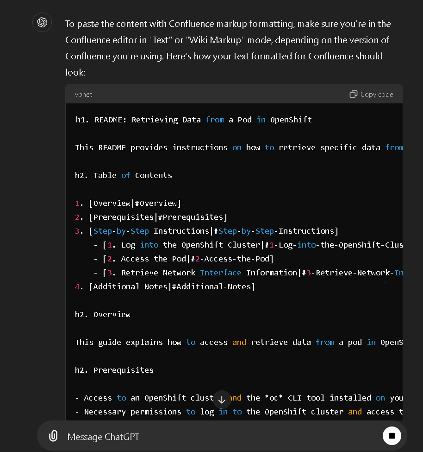423x452 pixels.
Task: Click the scroll to bottom arrow button
Action: [222, 400]
